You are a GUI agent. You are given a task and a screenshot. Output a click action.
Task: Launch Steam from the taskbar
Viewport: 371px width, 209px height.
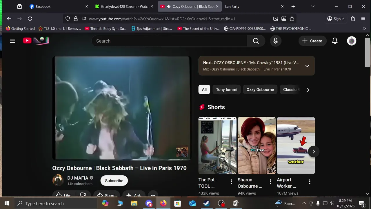point(207,203)
